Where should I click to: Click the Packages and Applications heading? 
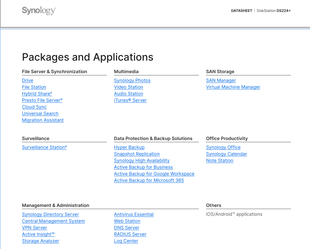click(x=88, y=57)
